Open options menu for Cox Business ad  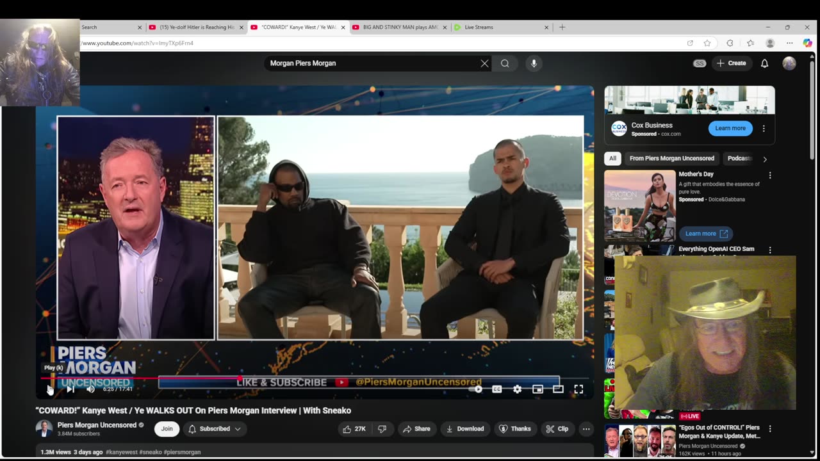tap(764, 128)
